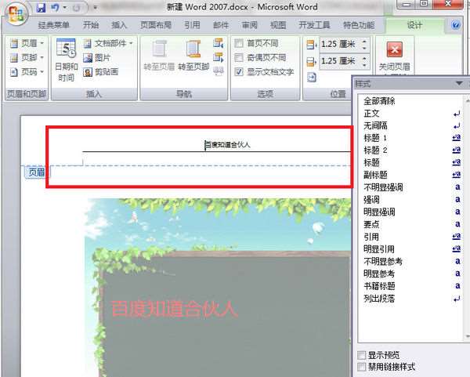The image size is (470, 377).
Task: Click the 页眉 label tag on the page
Action: (x=36, y=172)
